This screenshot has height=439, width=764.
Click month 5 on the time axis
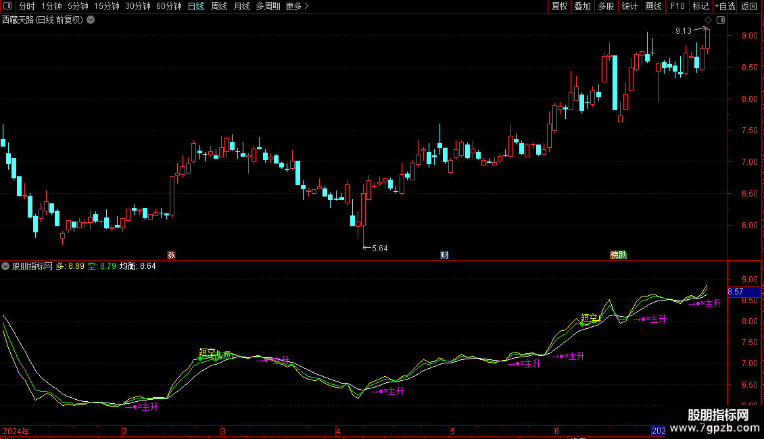pyautogui.click(x=452, y=431)
